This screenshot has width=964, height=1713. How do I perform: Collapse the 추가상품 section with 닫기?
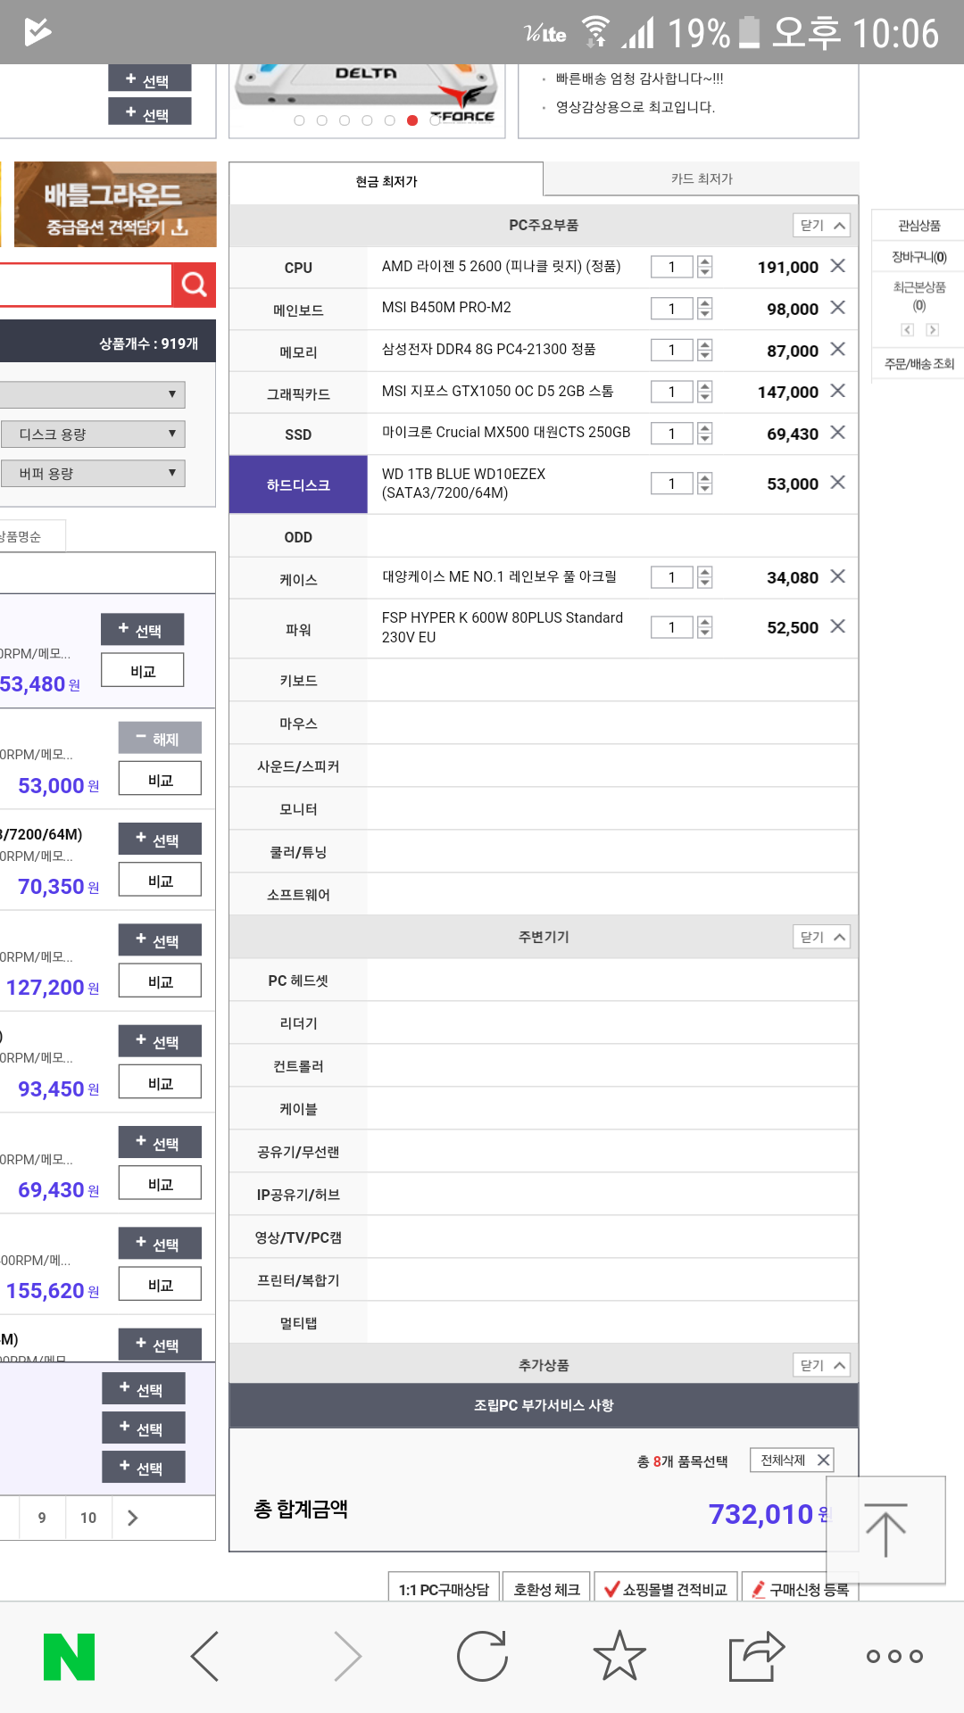click(821, 1365)
